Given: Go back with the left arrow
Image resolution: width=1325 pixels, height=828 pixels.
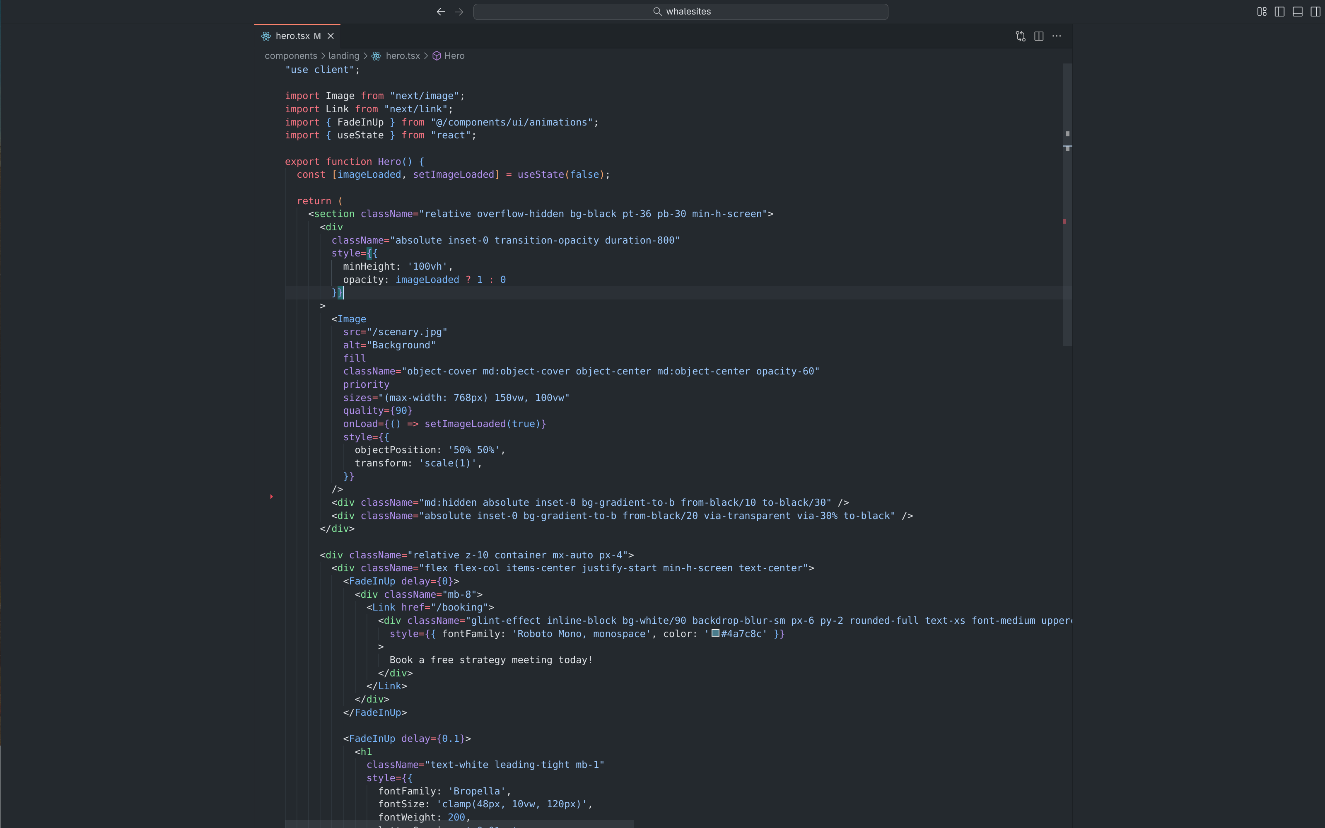Looking at the screenshot, I should 441,12.
